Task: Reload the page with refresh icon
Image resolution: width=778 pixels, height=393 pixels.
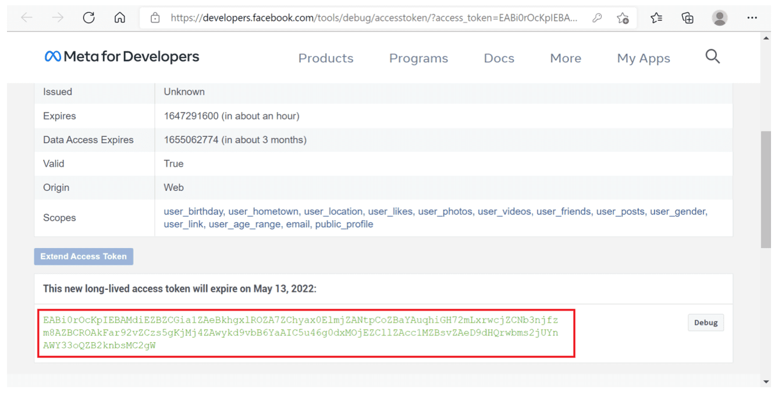Action: click(88, 17)
